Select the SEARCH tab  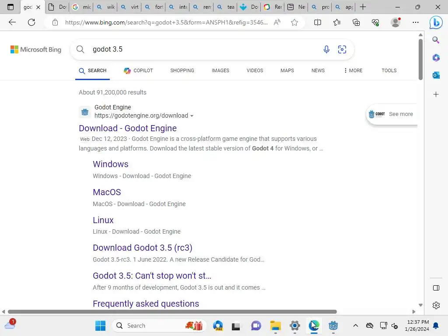pos(93,70)
